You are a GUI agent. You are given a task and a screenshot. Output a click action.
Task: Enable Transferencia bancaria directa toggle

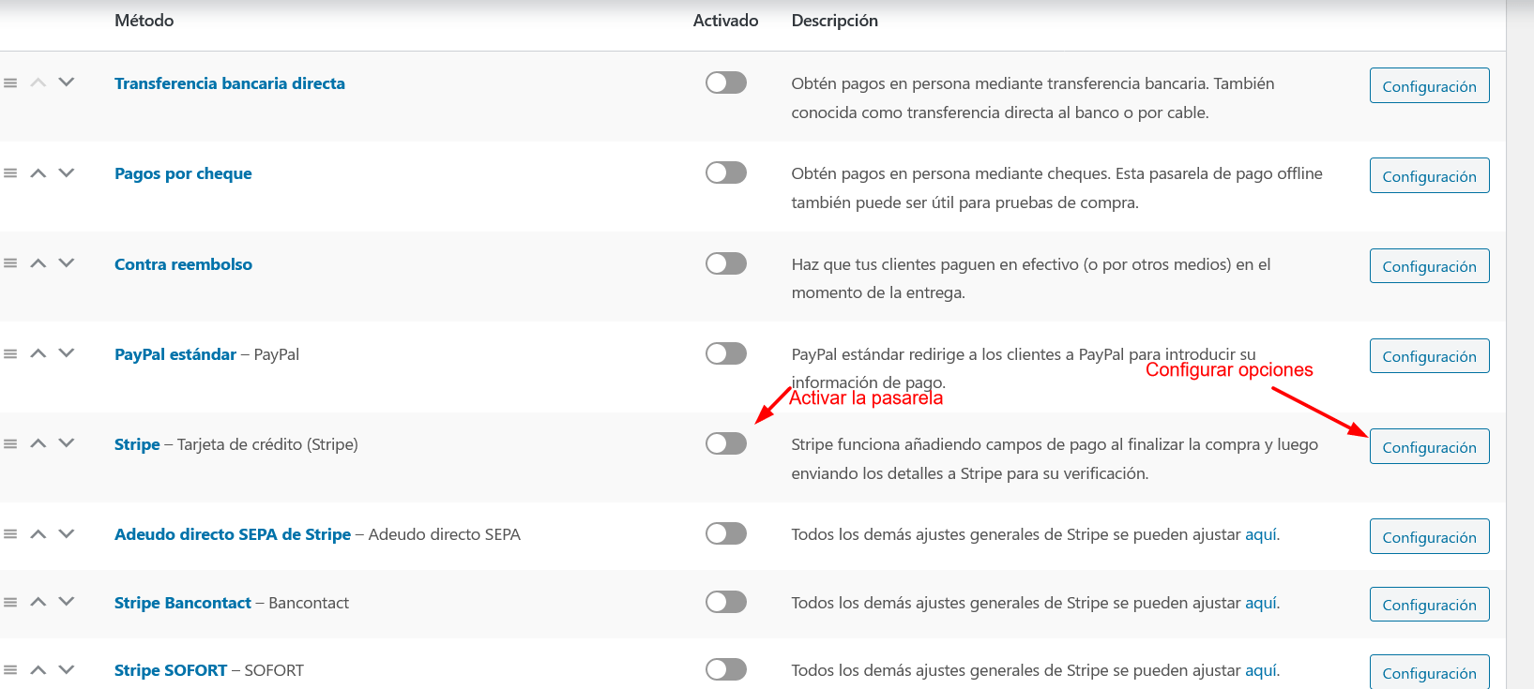[x=726, y=82]
